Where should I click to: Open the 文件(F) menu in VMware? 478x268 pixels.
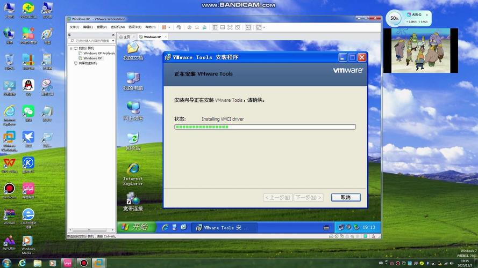(x=74, y=27)
